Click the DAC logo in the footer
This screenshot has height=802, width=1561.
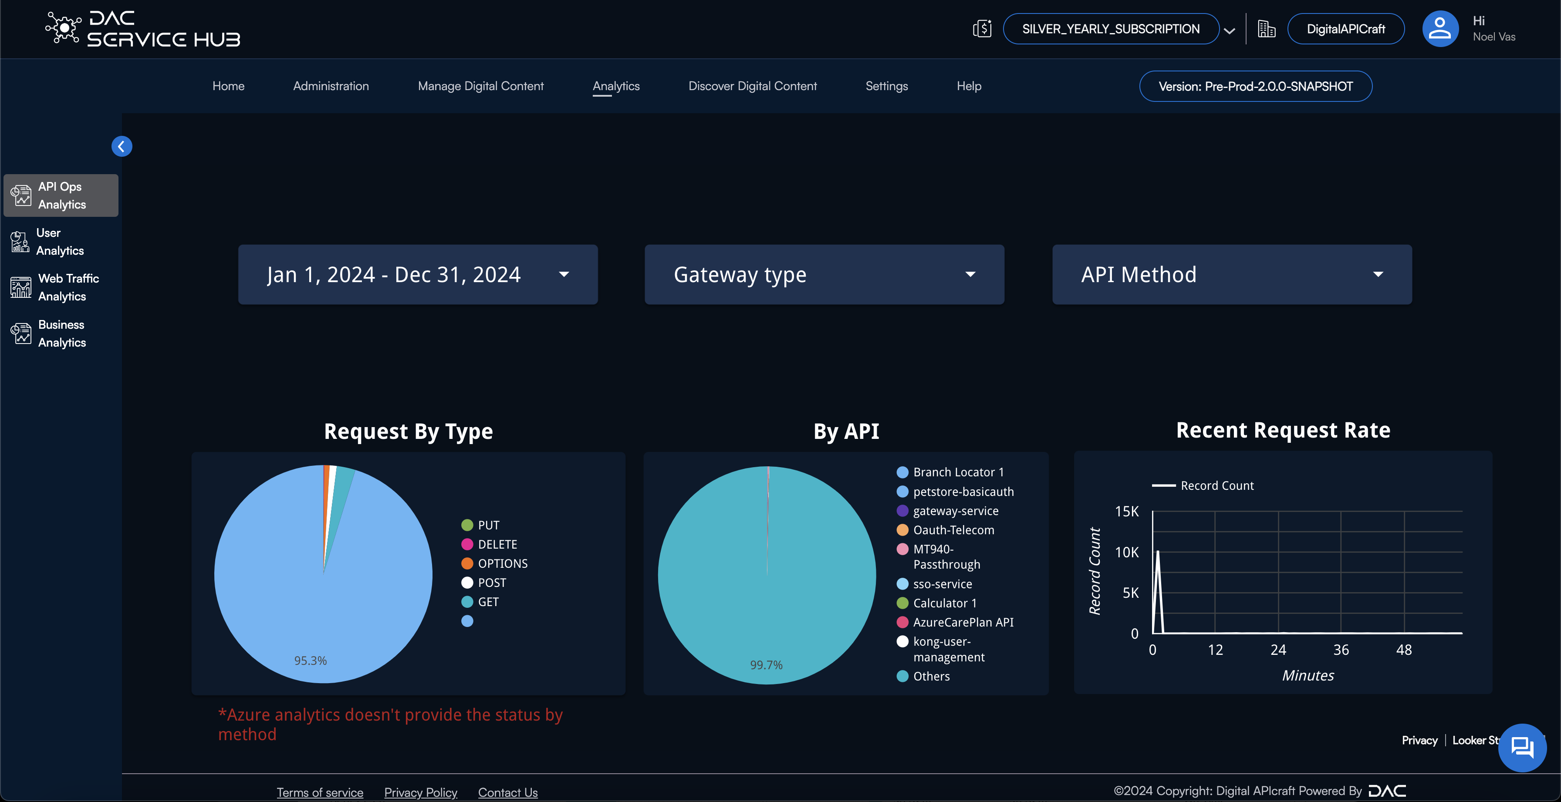coord(1387,791)
